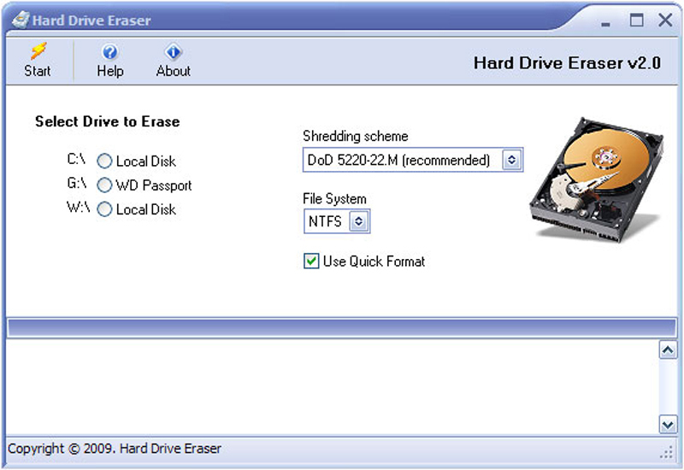Click the hard drive image
Screen dimensions: 684x470
coord(596,179)
